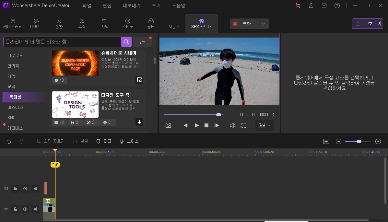The width and height of the screenshot is (388, 222).
Task: Toggle visibility eye on track 03
Action: 25,189
